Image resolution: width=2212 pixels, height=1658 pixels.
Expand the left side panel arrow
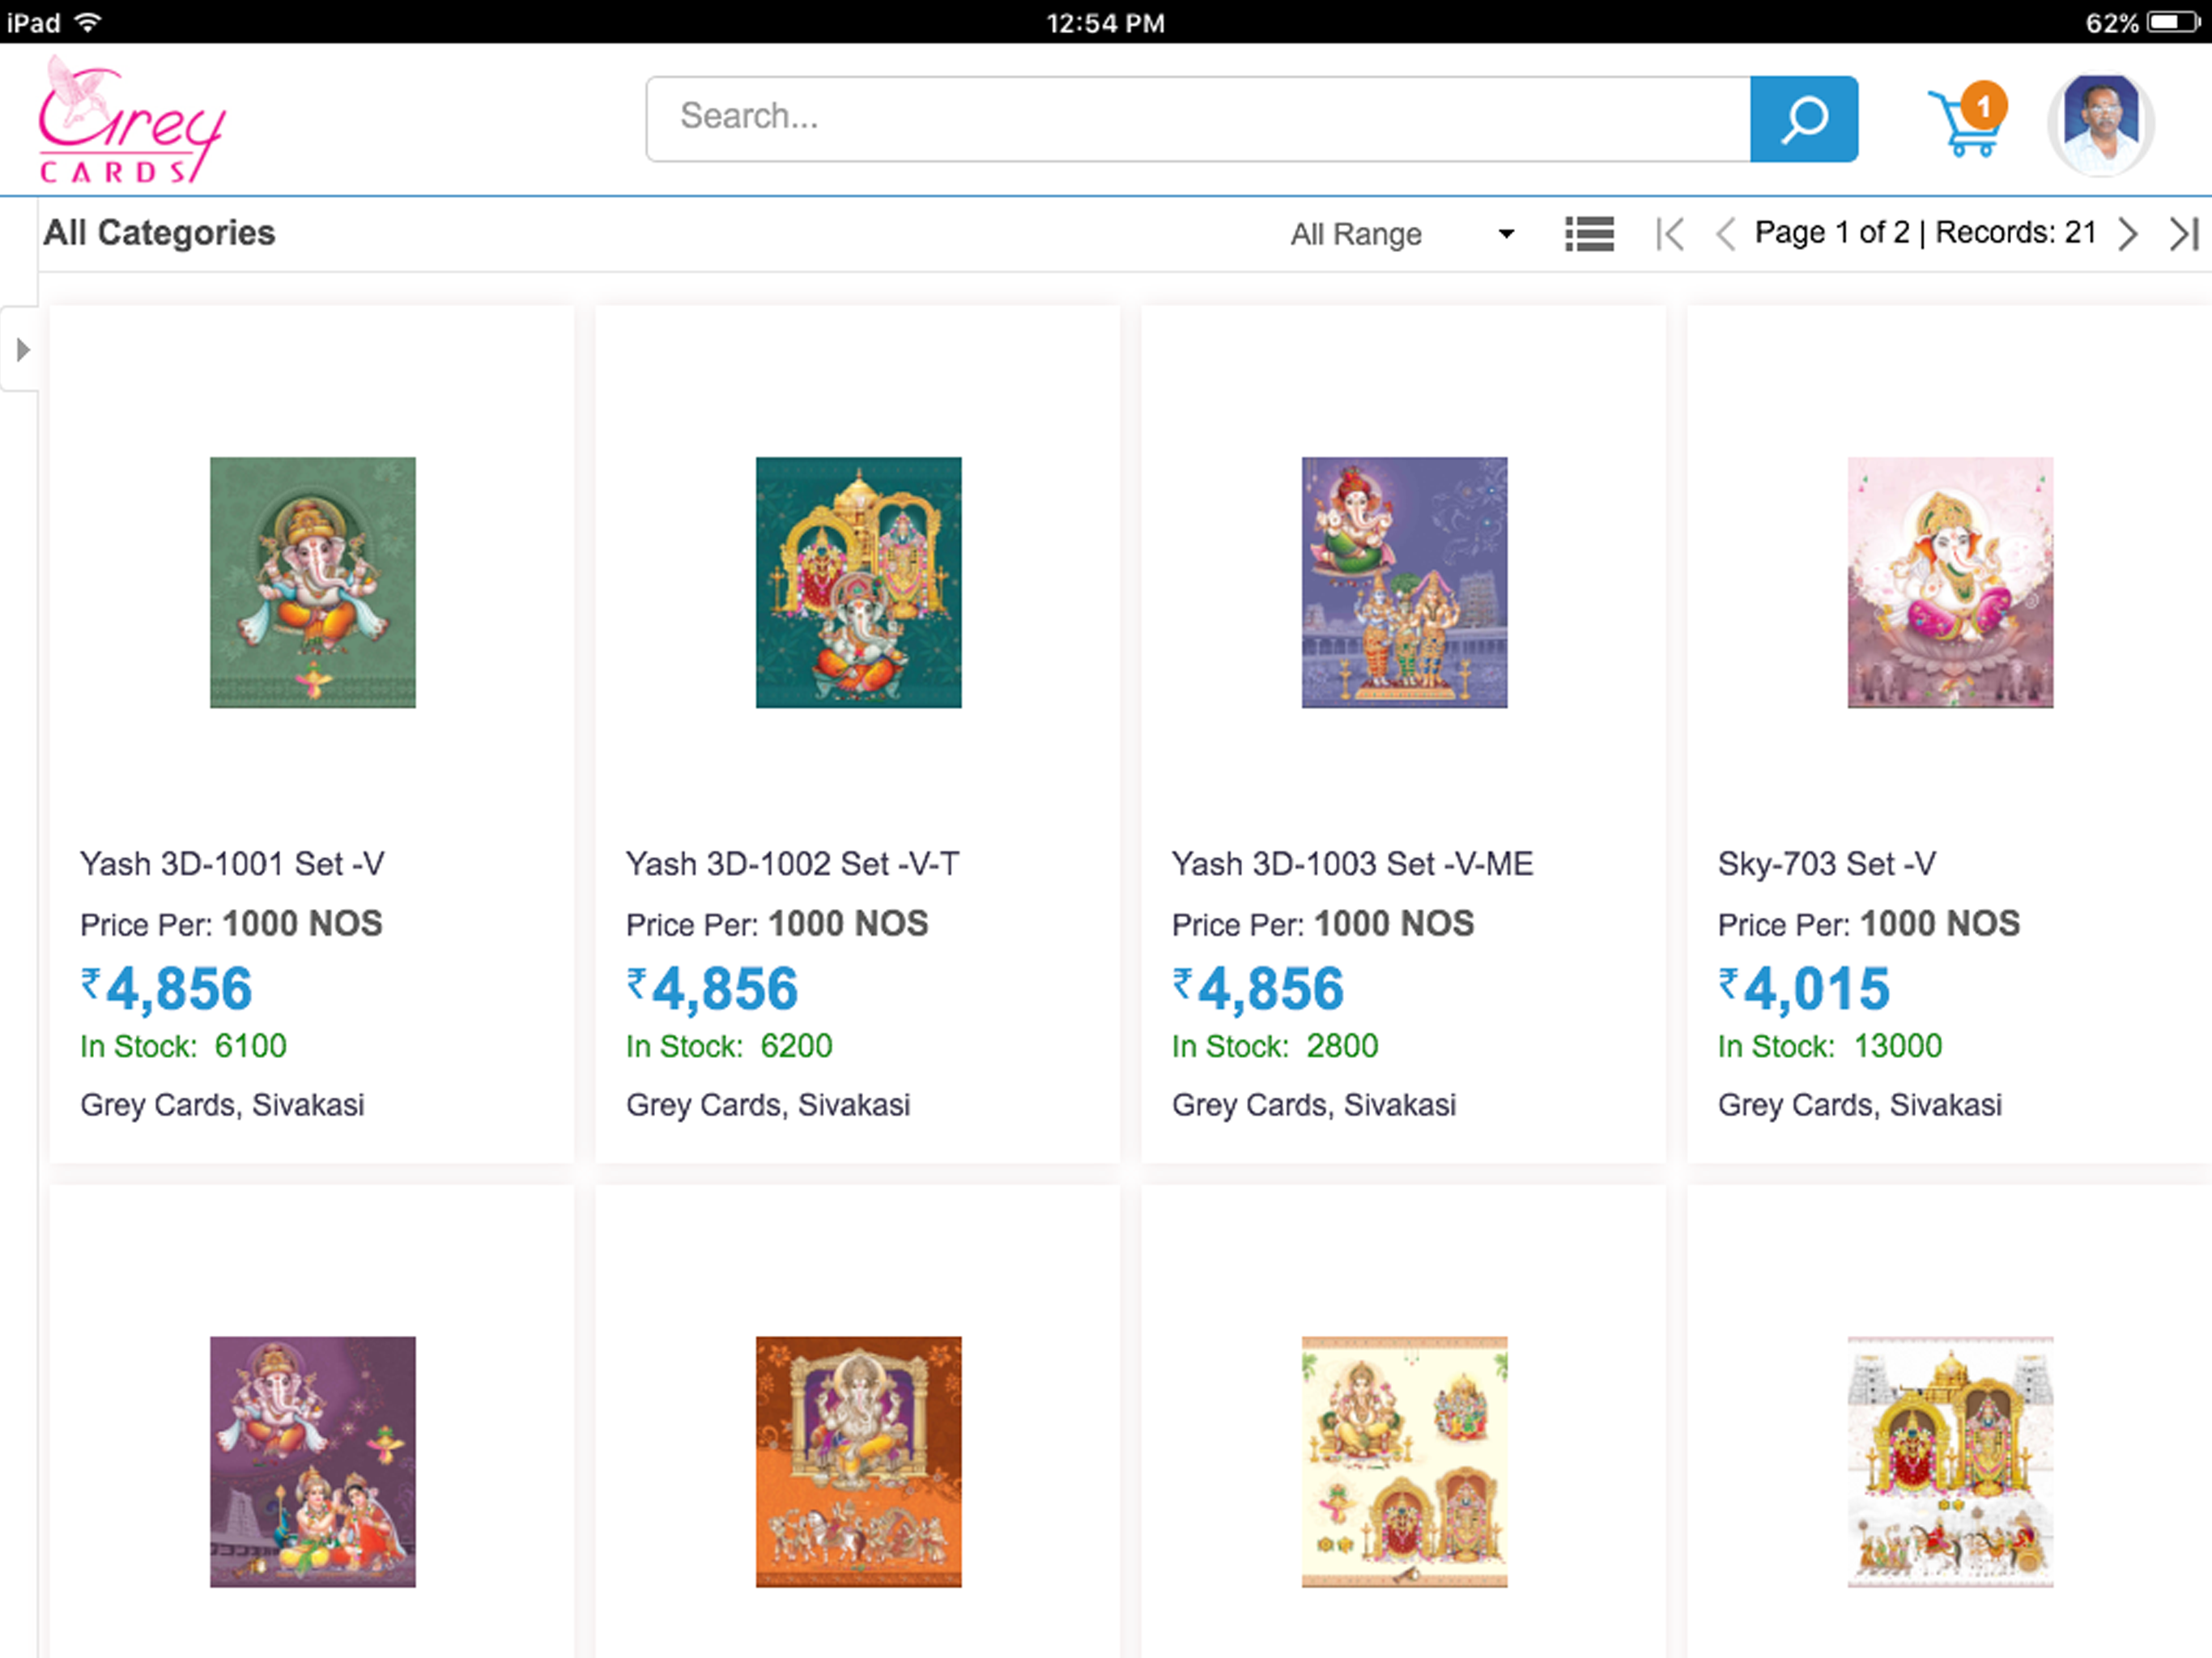pyautogui.click(x=22, y=350)
